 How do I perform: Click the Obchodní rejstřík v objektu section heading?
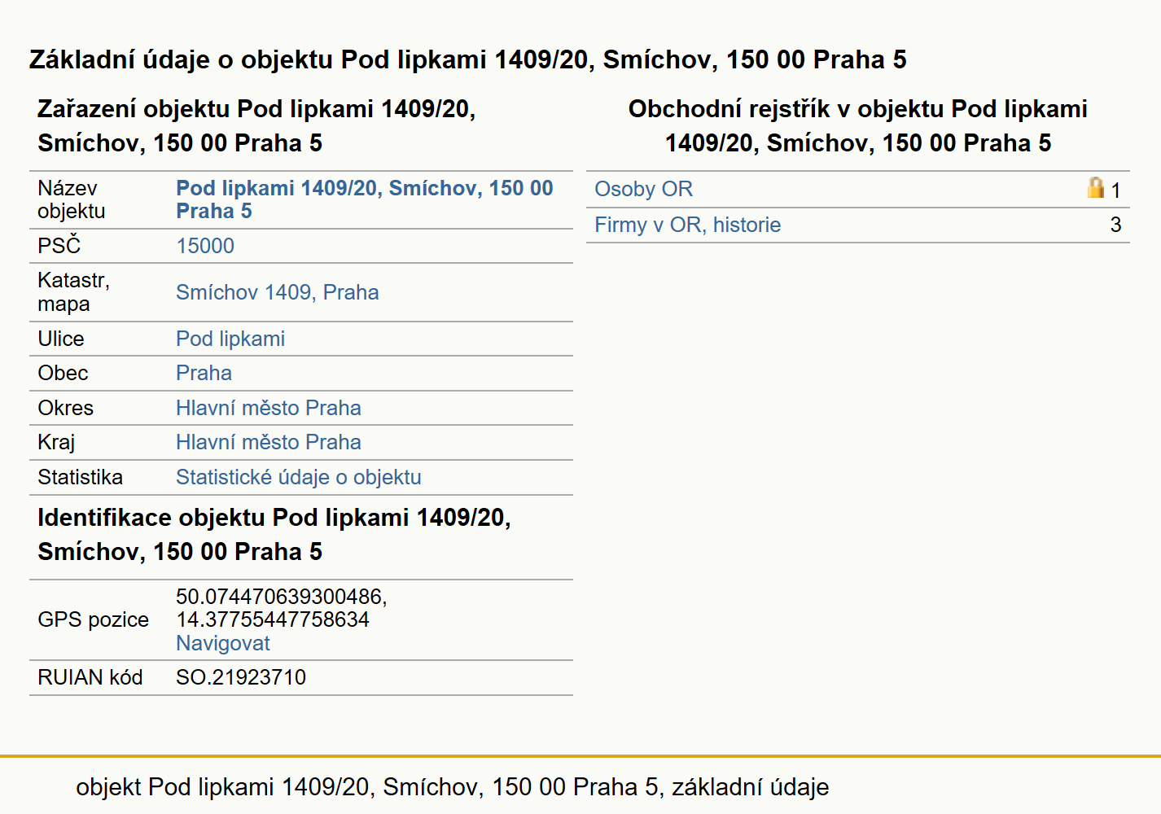click(x=857, y=126)
